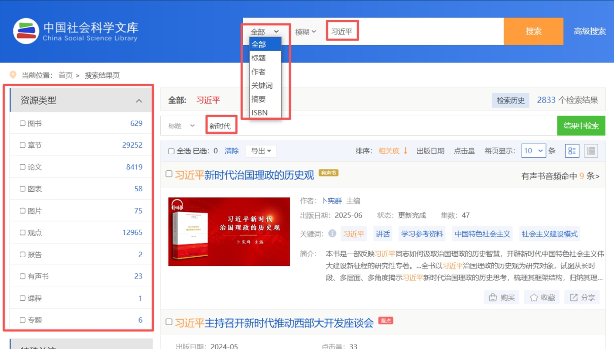
Task: Click the green 结果中检索 button
Action: 581,126
